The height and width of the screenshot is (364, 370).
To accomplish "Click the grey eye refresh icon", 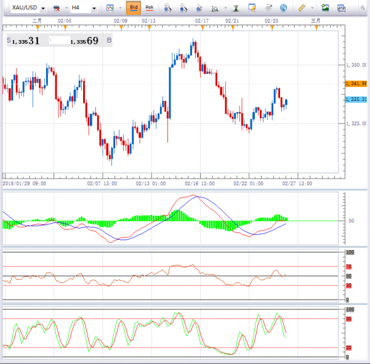I will point(268,8).
